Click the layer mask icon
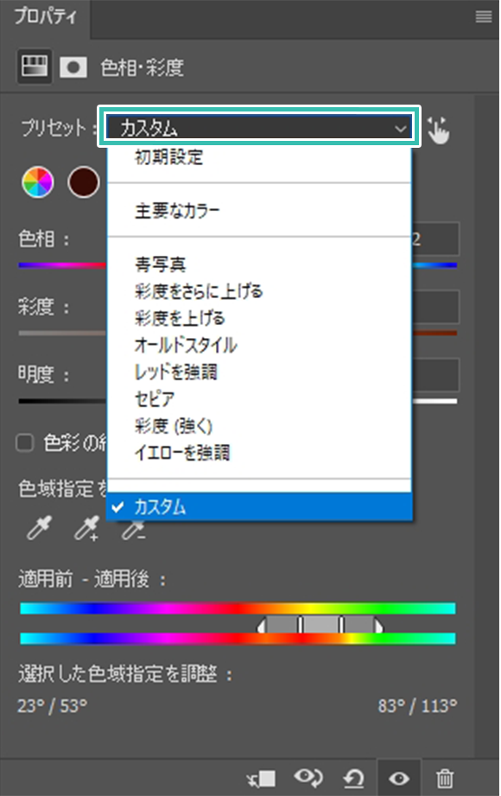 [73, 67]
